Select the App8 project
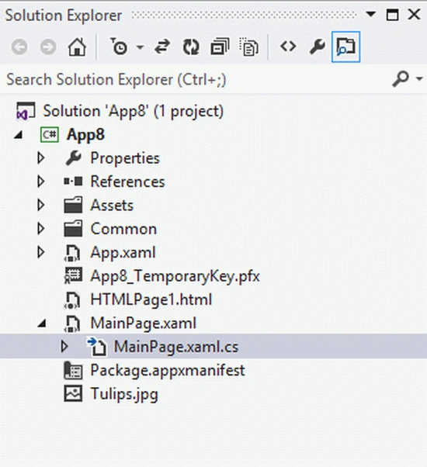 (x=85, y=135)
